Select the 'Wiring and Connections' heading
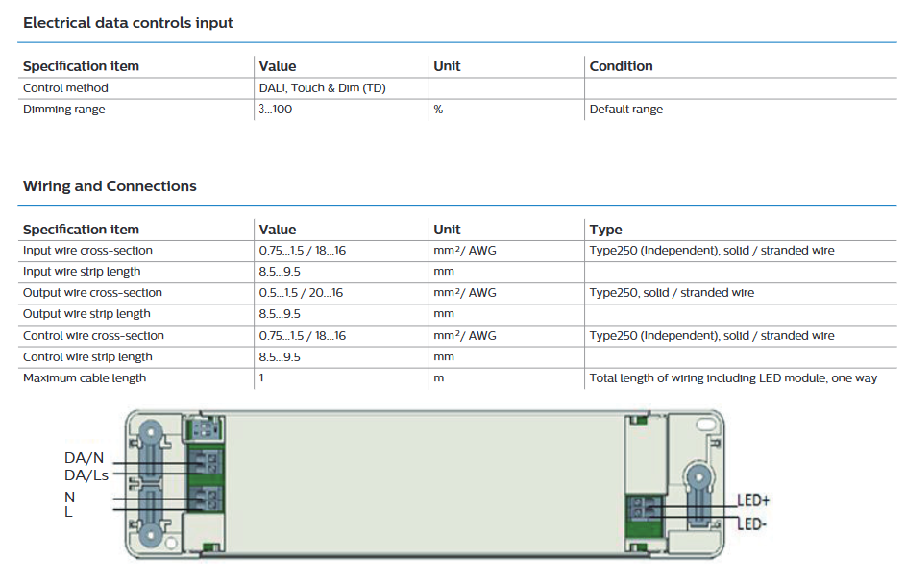 tap(110, 186)
